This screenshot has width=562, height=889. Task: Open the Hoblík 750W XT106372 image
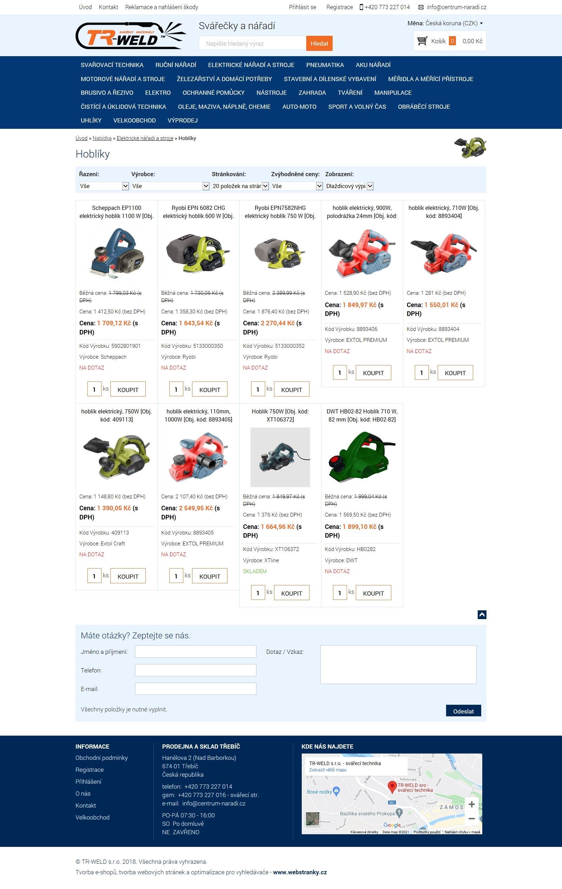tap(280, 457)
